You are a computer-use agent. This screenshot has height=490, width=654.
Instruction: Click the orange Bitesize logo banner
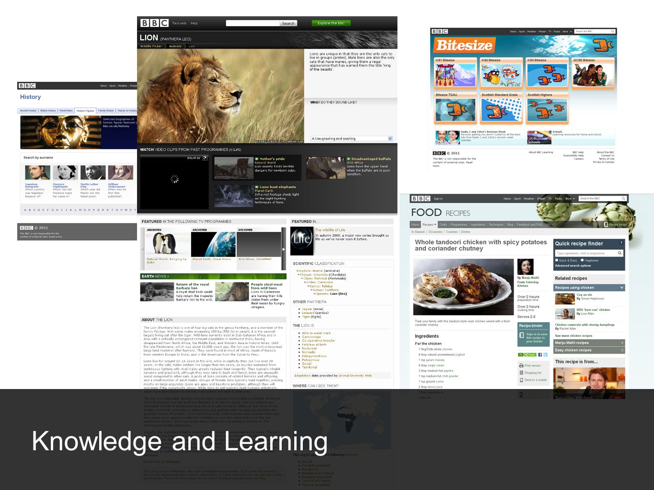[x=464, y=45]
